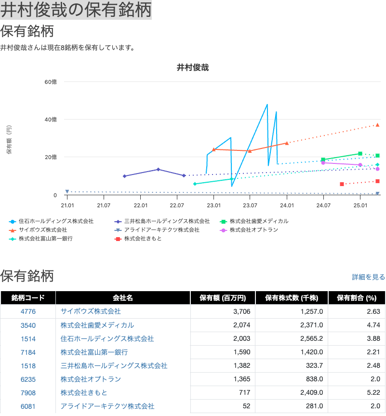Click 三井松島ホールディングス株式会社 in the table
386x416 pixels.
(x=114, y=366)
